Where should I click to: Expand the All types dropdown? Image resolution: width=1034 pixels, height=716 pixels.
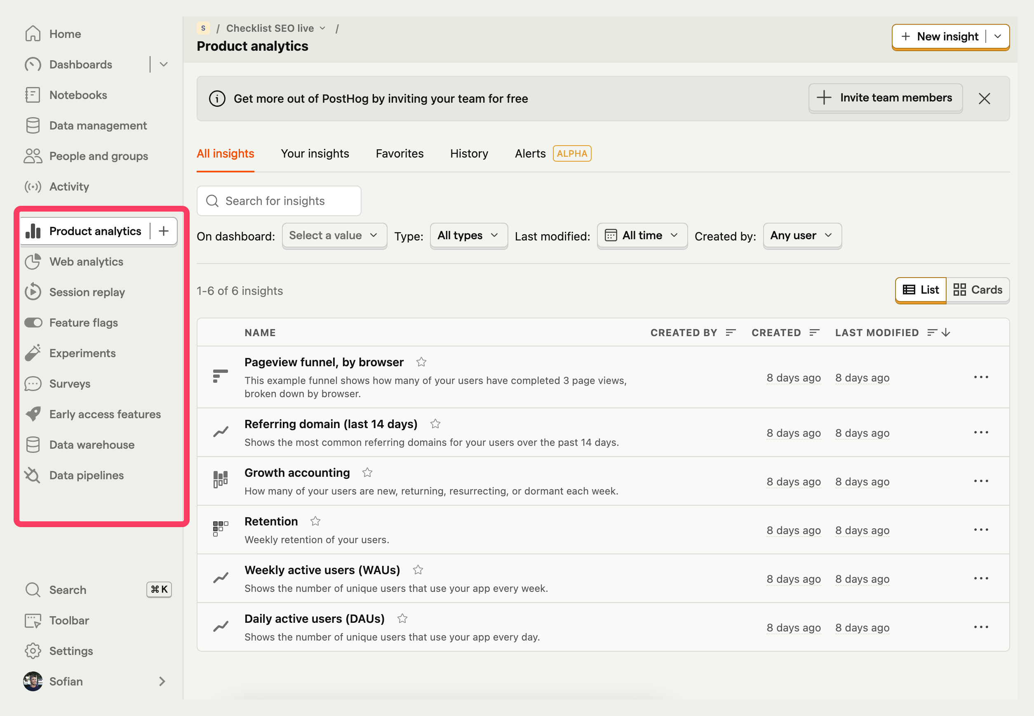pyautogui.click(x=468, y=236)
